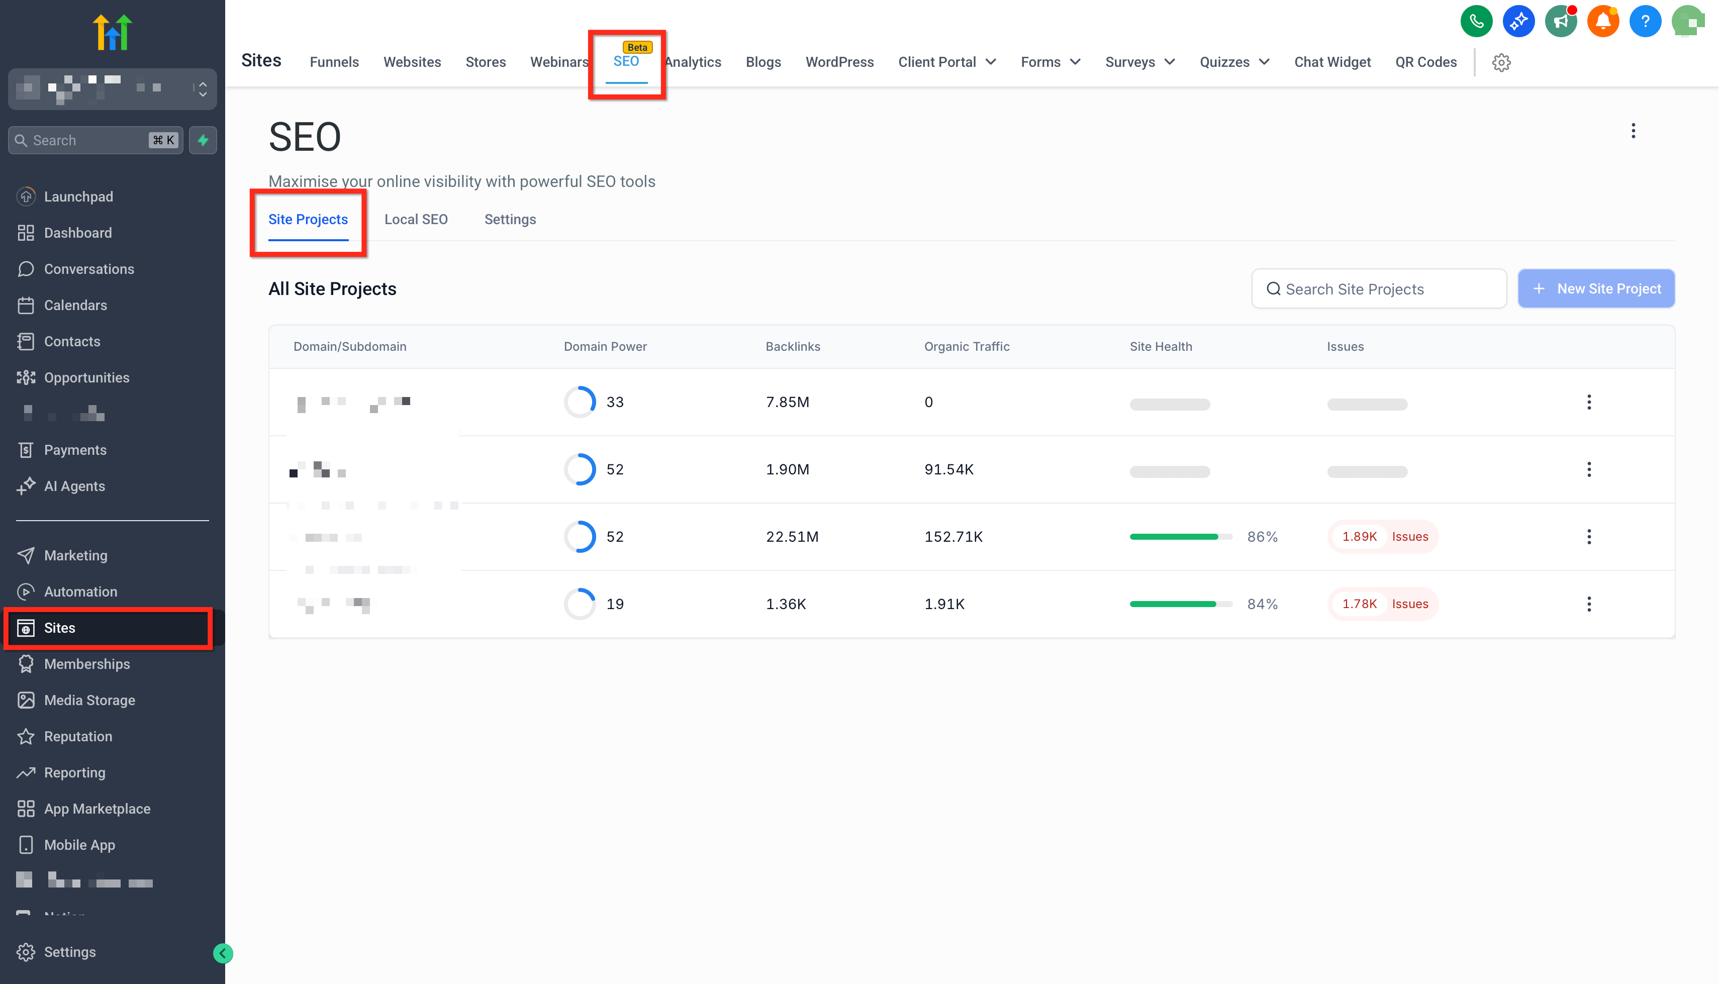The image size is (1719, 984).
Task: Collapse sidebar with the green chevron button
Action: pyautogui.click(x=222, y=953)
